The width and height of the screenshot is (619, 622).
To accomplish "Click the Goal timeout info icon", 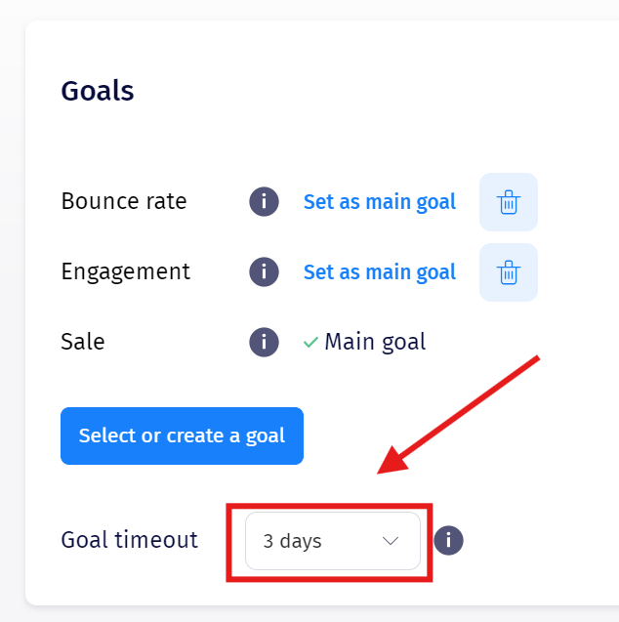I will (x=448, y=540).
